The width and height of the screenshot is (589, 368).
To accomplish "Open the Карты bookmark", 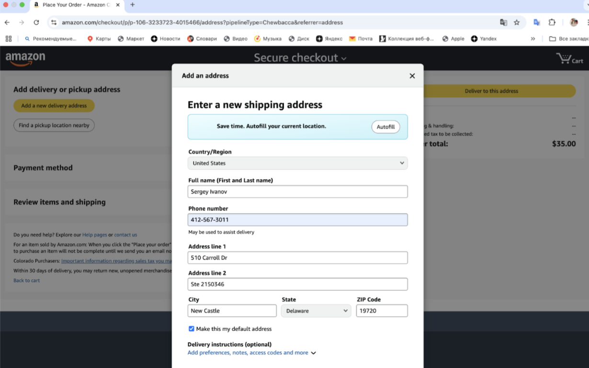I will click(x=99, y=39).
